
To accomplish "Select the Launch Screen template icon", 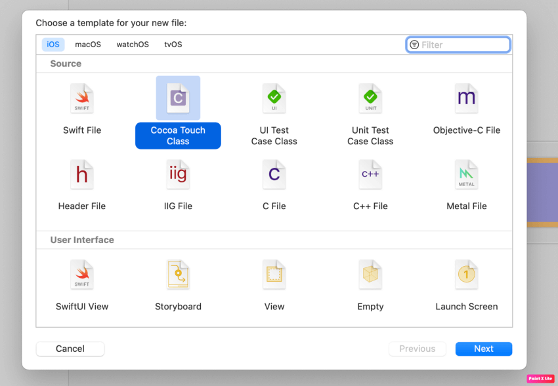I will click(466, 275).
